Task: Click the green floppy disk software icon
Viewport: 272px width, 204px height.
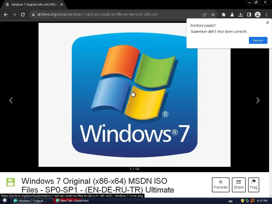Action: pyautogui.click(x=11, y=182)
